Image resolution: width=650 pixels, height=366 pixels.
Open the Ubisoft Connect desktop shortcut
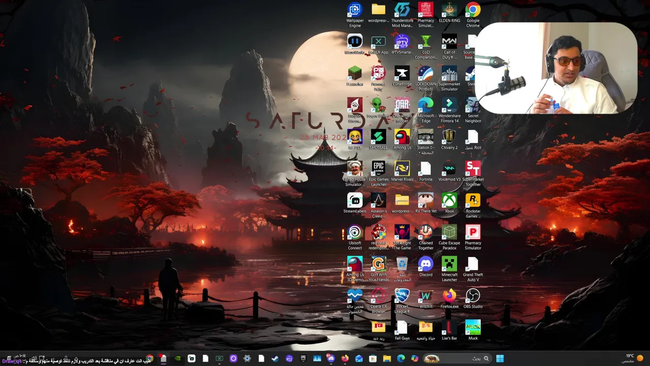355,237
